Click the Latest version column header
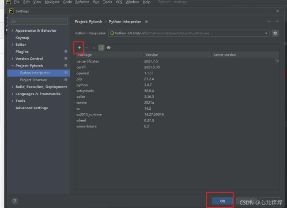 point(245,55)
